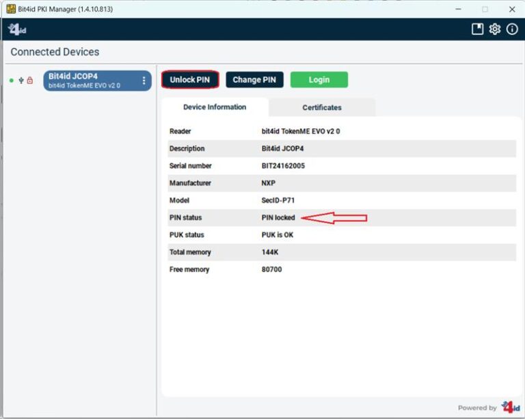This screenshot has width=525, height=419.
Task: Open the three-dot menu on Bit4id JCOP4
Action: pyautogui.click(x=144, y=81)
